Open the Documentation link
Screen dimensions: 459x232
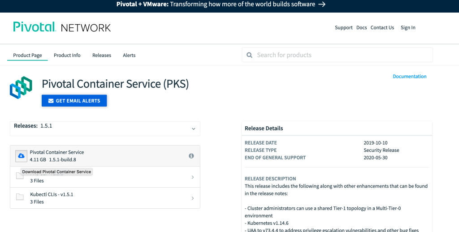[409, 77]
